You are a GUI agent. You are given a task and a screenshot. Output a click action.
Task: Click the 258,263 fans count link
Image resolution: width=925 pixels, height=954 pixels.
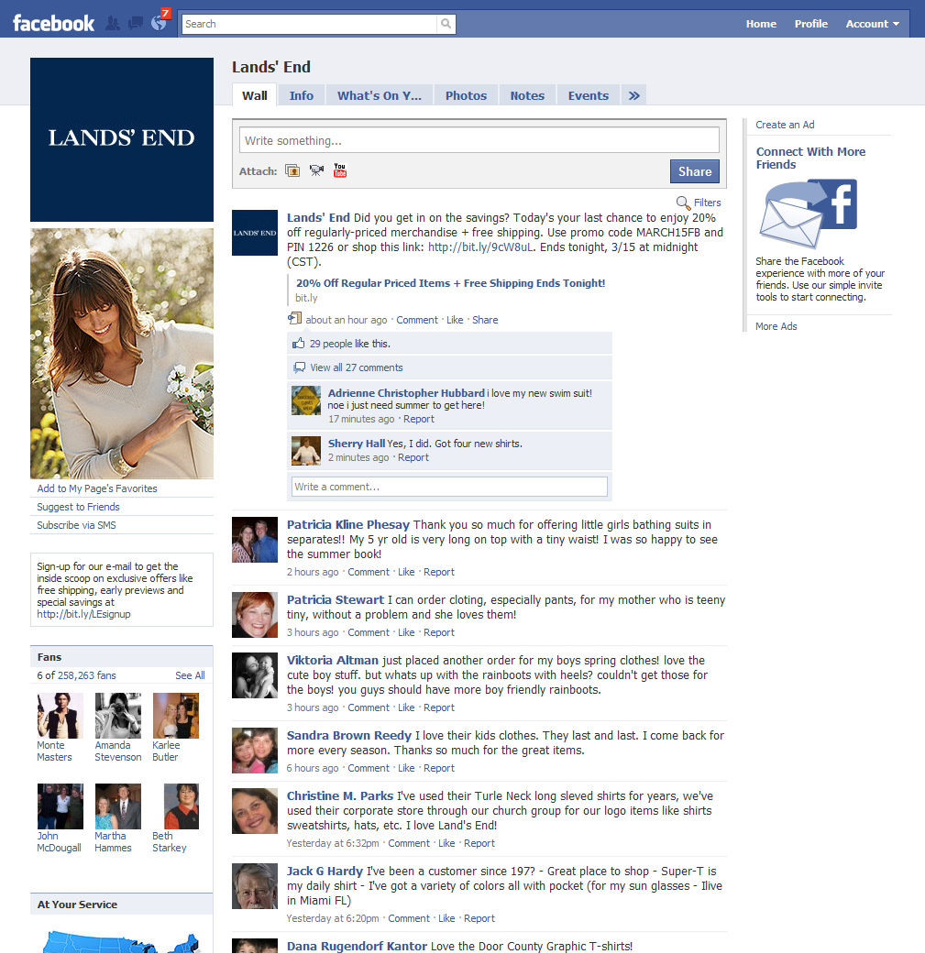click(86, 675)
